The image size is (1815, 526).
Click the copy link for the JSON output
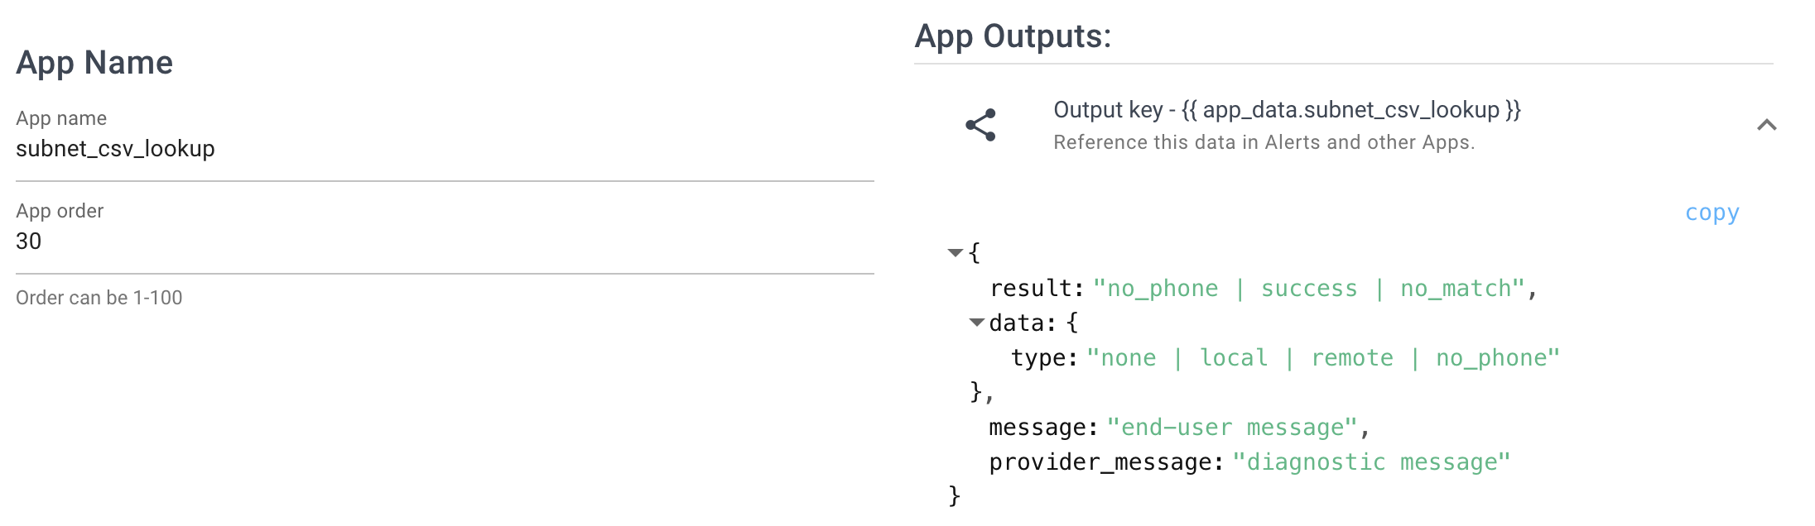(x=1712, y=213)
